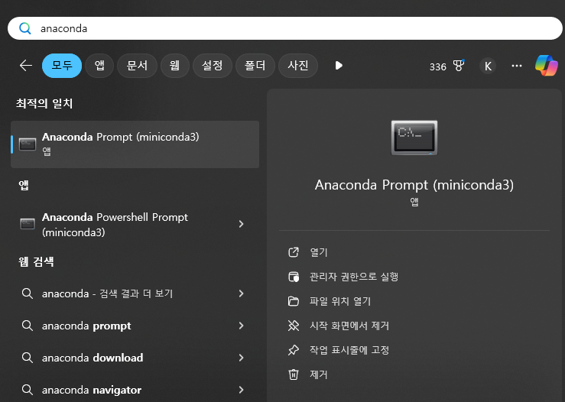Open web suggestion 'anaconda navigator'
This screenshot has width=565, height=402.
[x=135, y=390]
